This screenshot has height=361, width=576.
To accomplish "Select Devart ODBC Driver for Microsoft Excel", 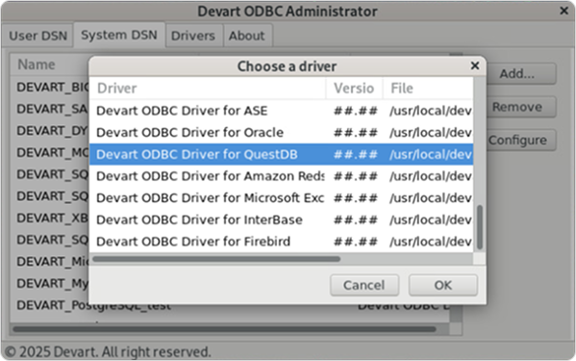I will coord(282,197).
